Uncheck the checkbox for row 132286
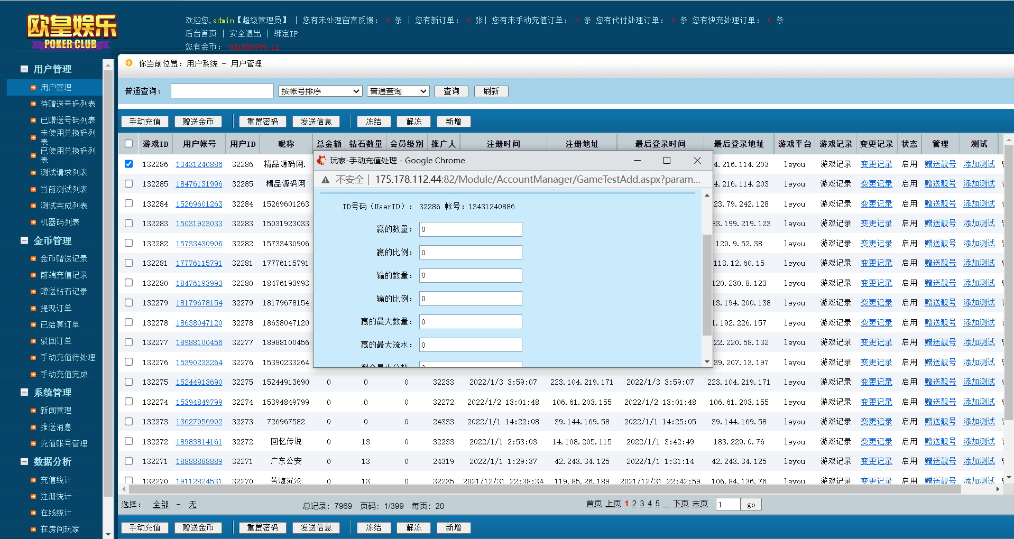 pos(128,164)
